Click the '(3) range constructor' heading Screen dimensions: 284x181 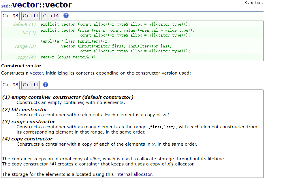click(x=29, y=122)
